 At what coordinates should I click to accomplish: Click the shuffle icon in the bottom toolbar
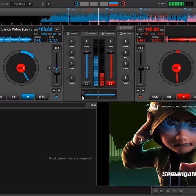tap(168, 191)
